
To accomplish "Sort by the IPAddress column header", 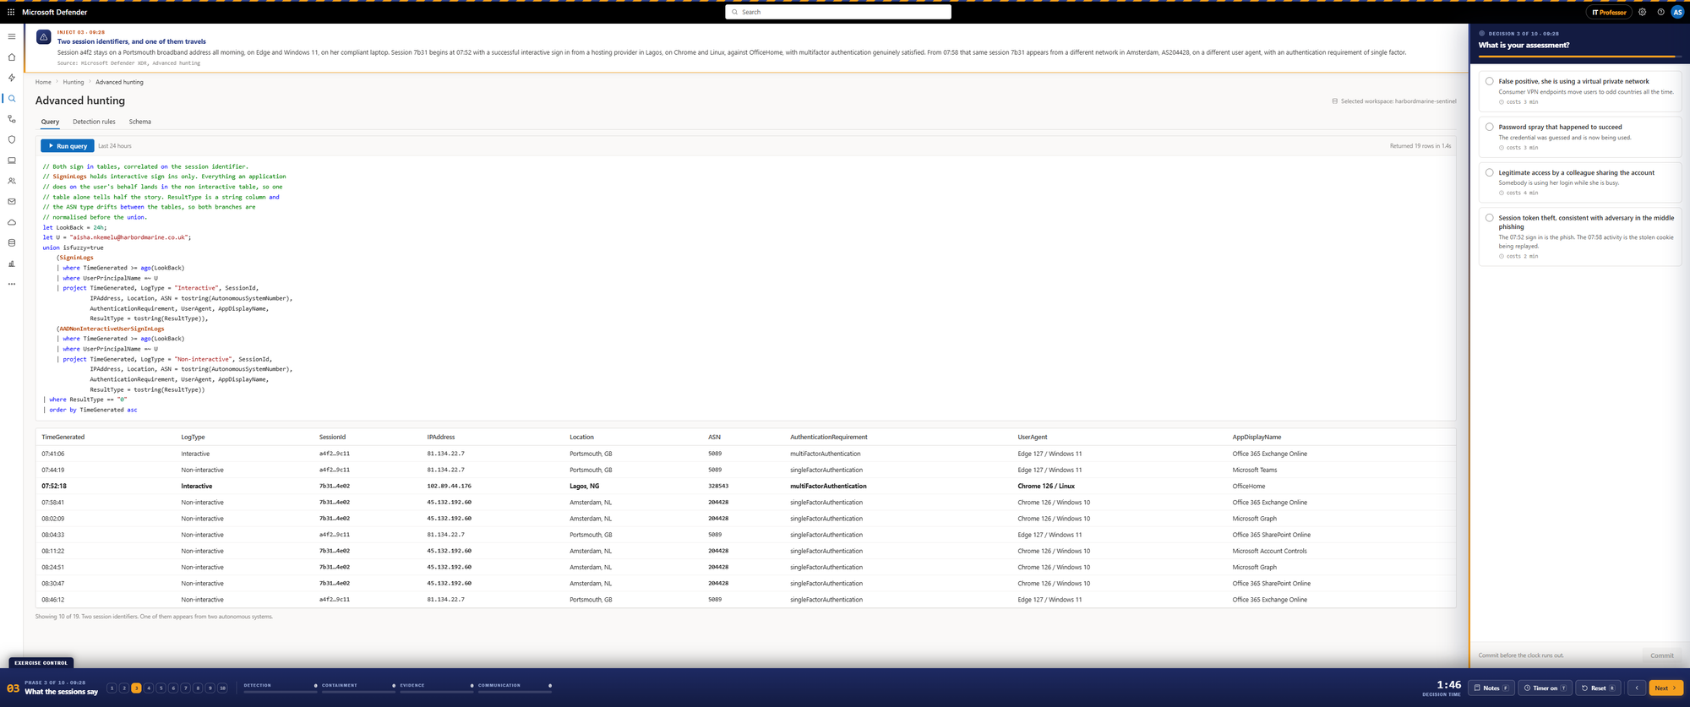I will pyautogui.click(x=441, y=438).
